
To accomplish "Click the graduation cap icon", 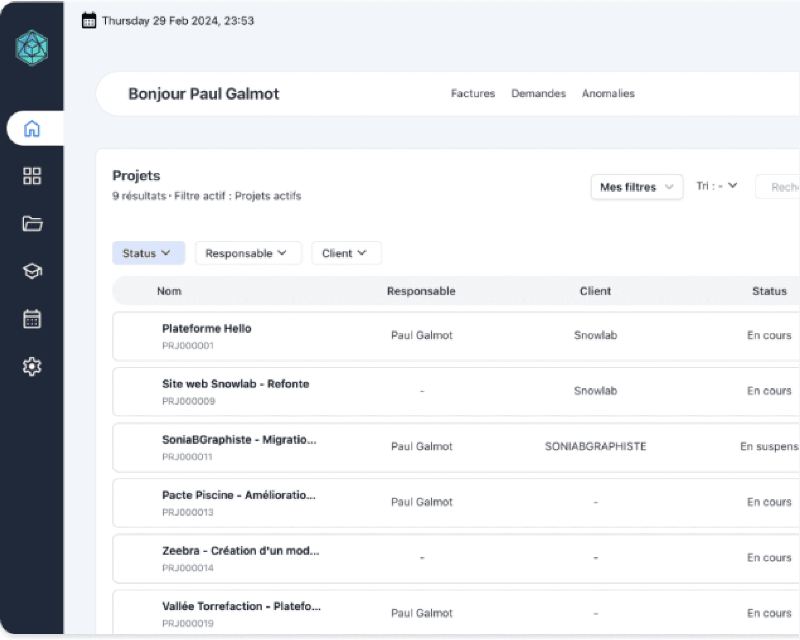I will (x=32, y=271).
